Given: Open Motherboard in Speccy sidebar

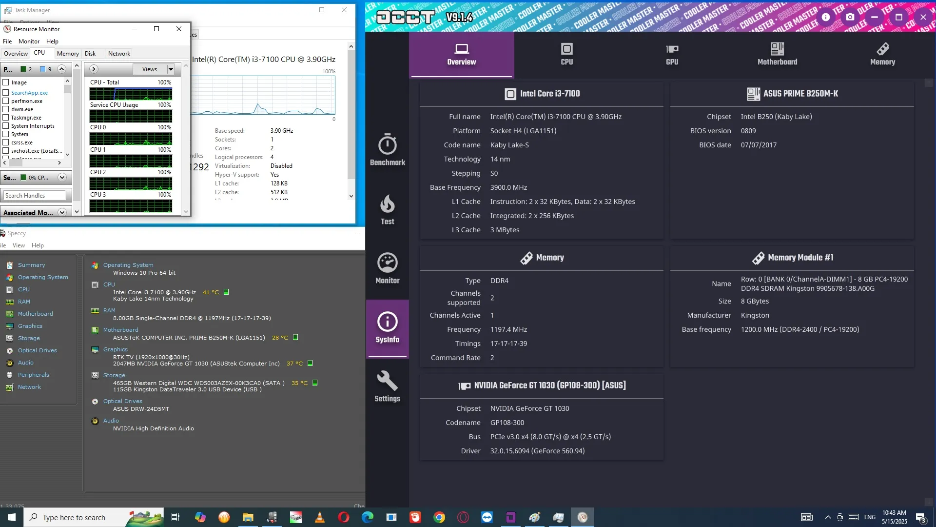Looking at the screenshot, I should pos(35,314).
